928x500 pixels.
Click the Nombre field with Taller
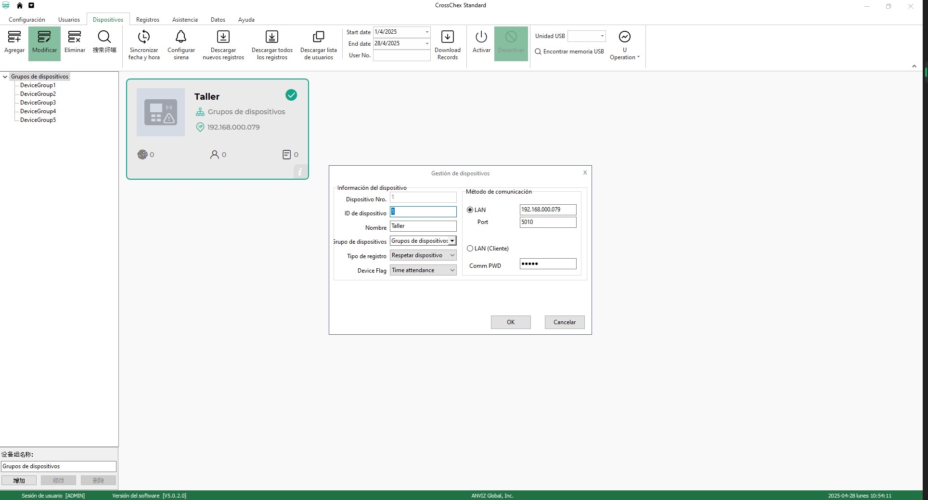click(423, 226)
